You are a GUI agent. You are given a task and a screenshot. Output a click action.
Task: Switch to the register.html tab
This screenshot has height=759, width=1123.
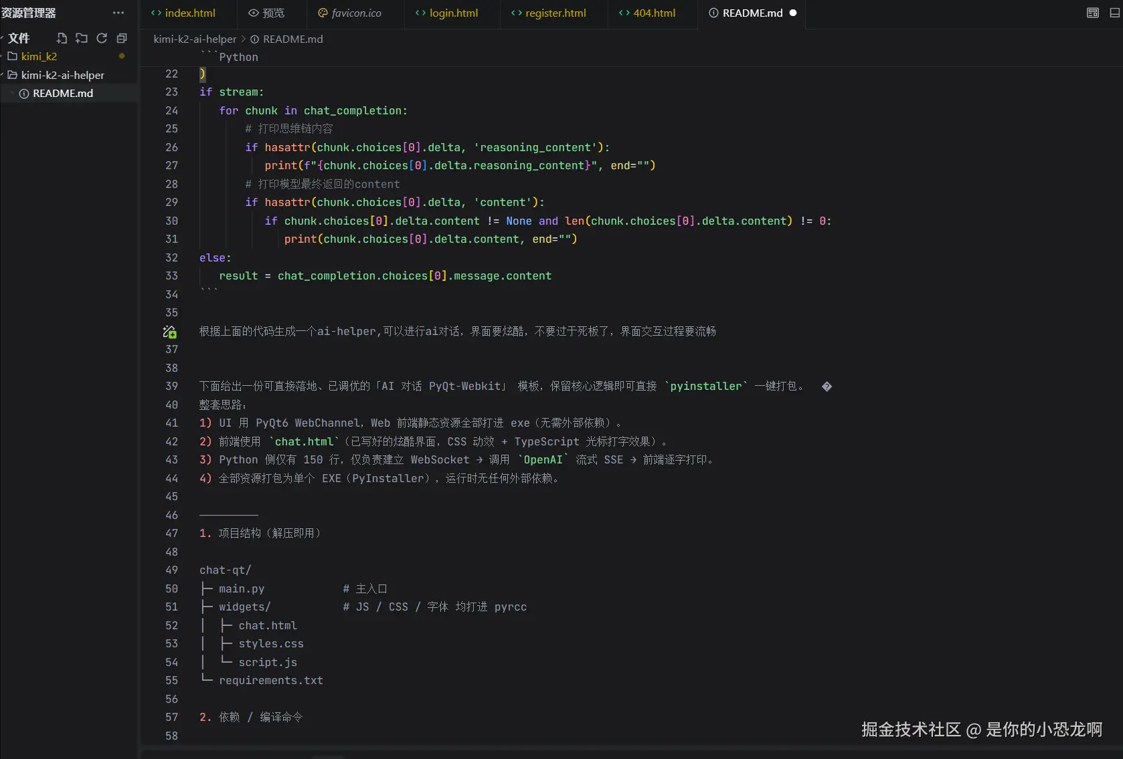click(x=554, y=13)
